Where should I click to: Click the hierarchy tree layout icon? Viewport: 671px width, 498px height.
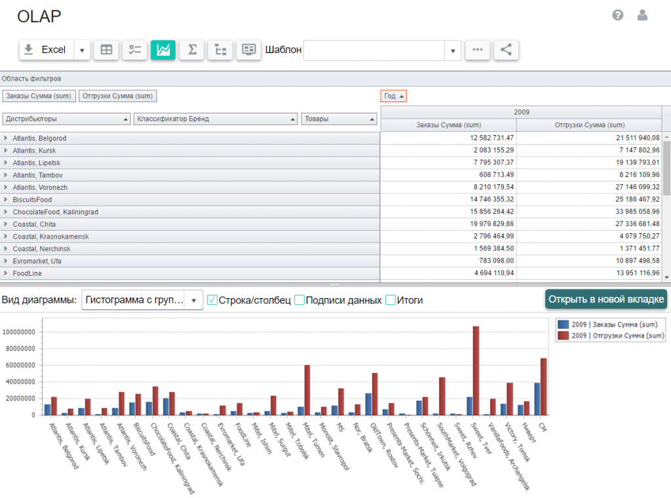(220, 50)
